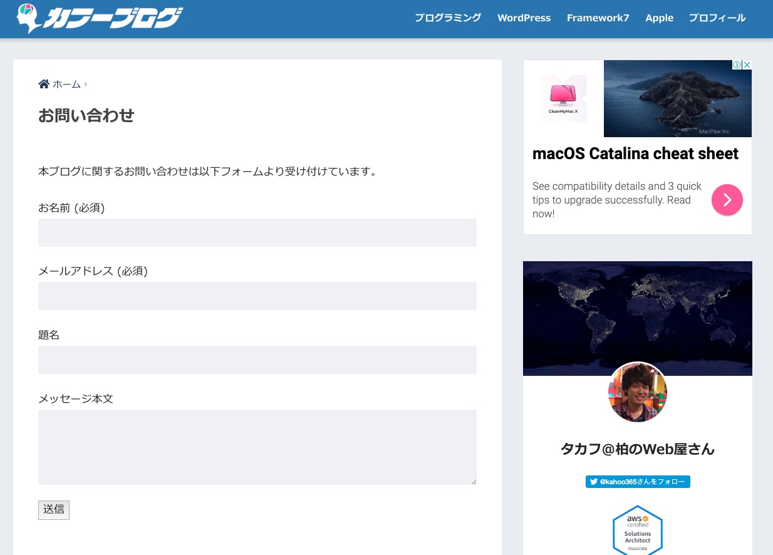The width and height of the screenshot is (773, 555).
Task: Click the カフーブログ site logo
Action: 100,18
